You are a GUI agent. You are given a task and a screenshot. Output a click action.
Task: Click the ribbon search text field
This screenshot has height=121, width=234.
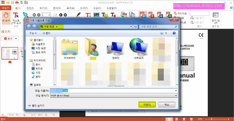[199, 14]
